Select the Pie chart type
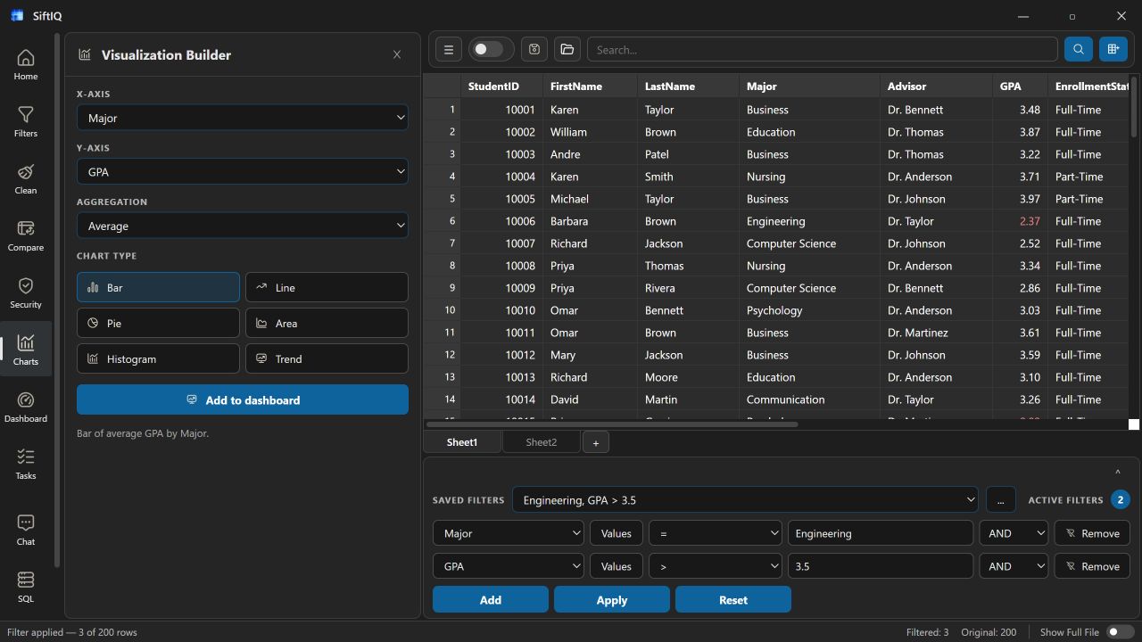The height and width of the screenshot is (642, 1142). pos(158,323)
